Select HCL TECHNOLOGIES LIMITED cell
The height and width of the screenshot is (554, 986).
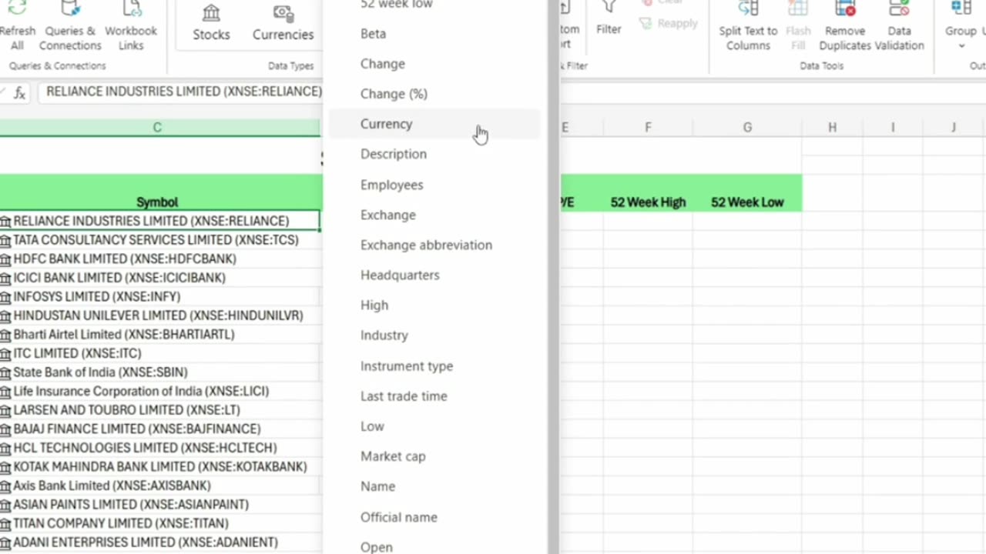click(x=159, y=448)
